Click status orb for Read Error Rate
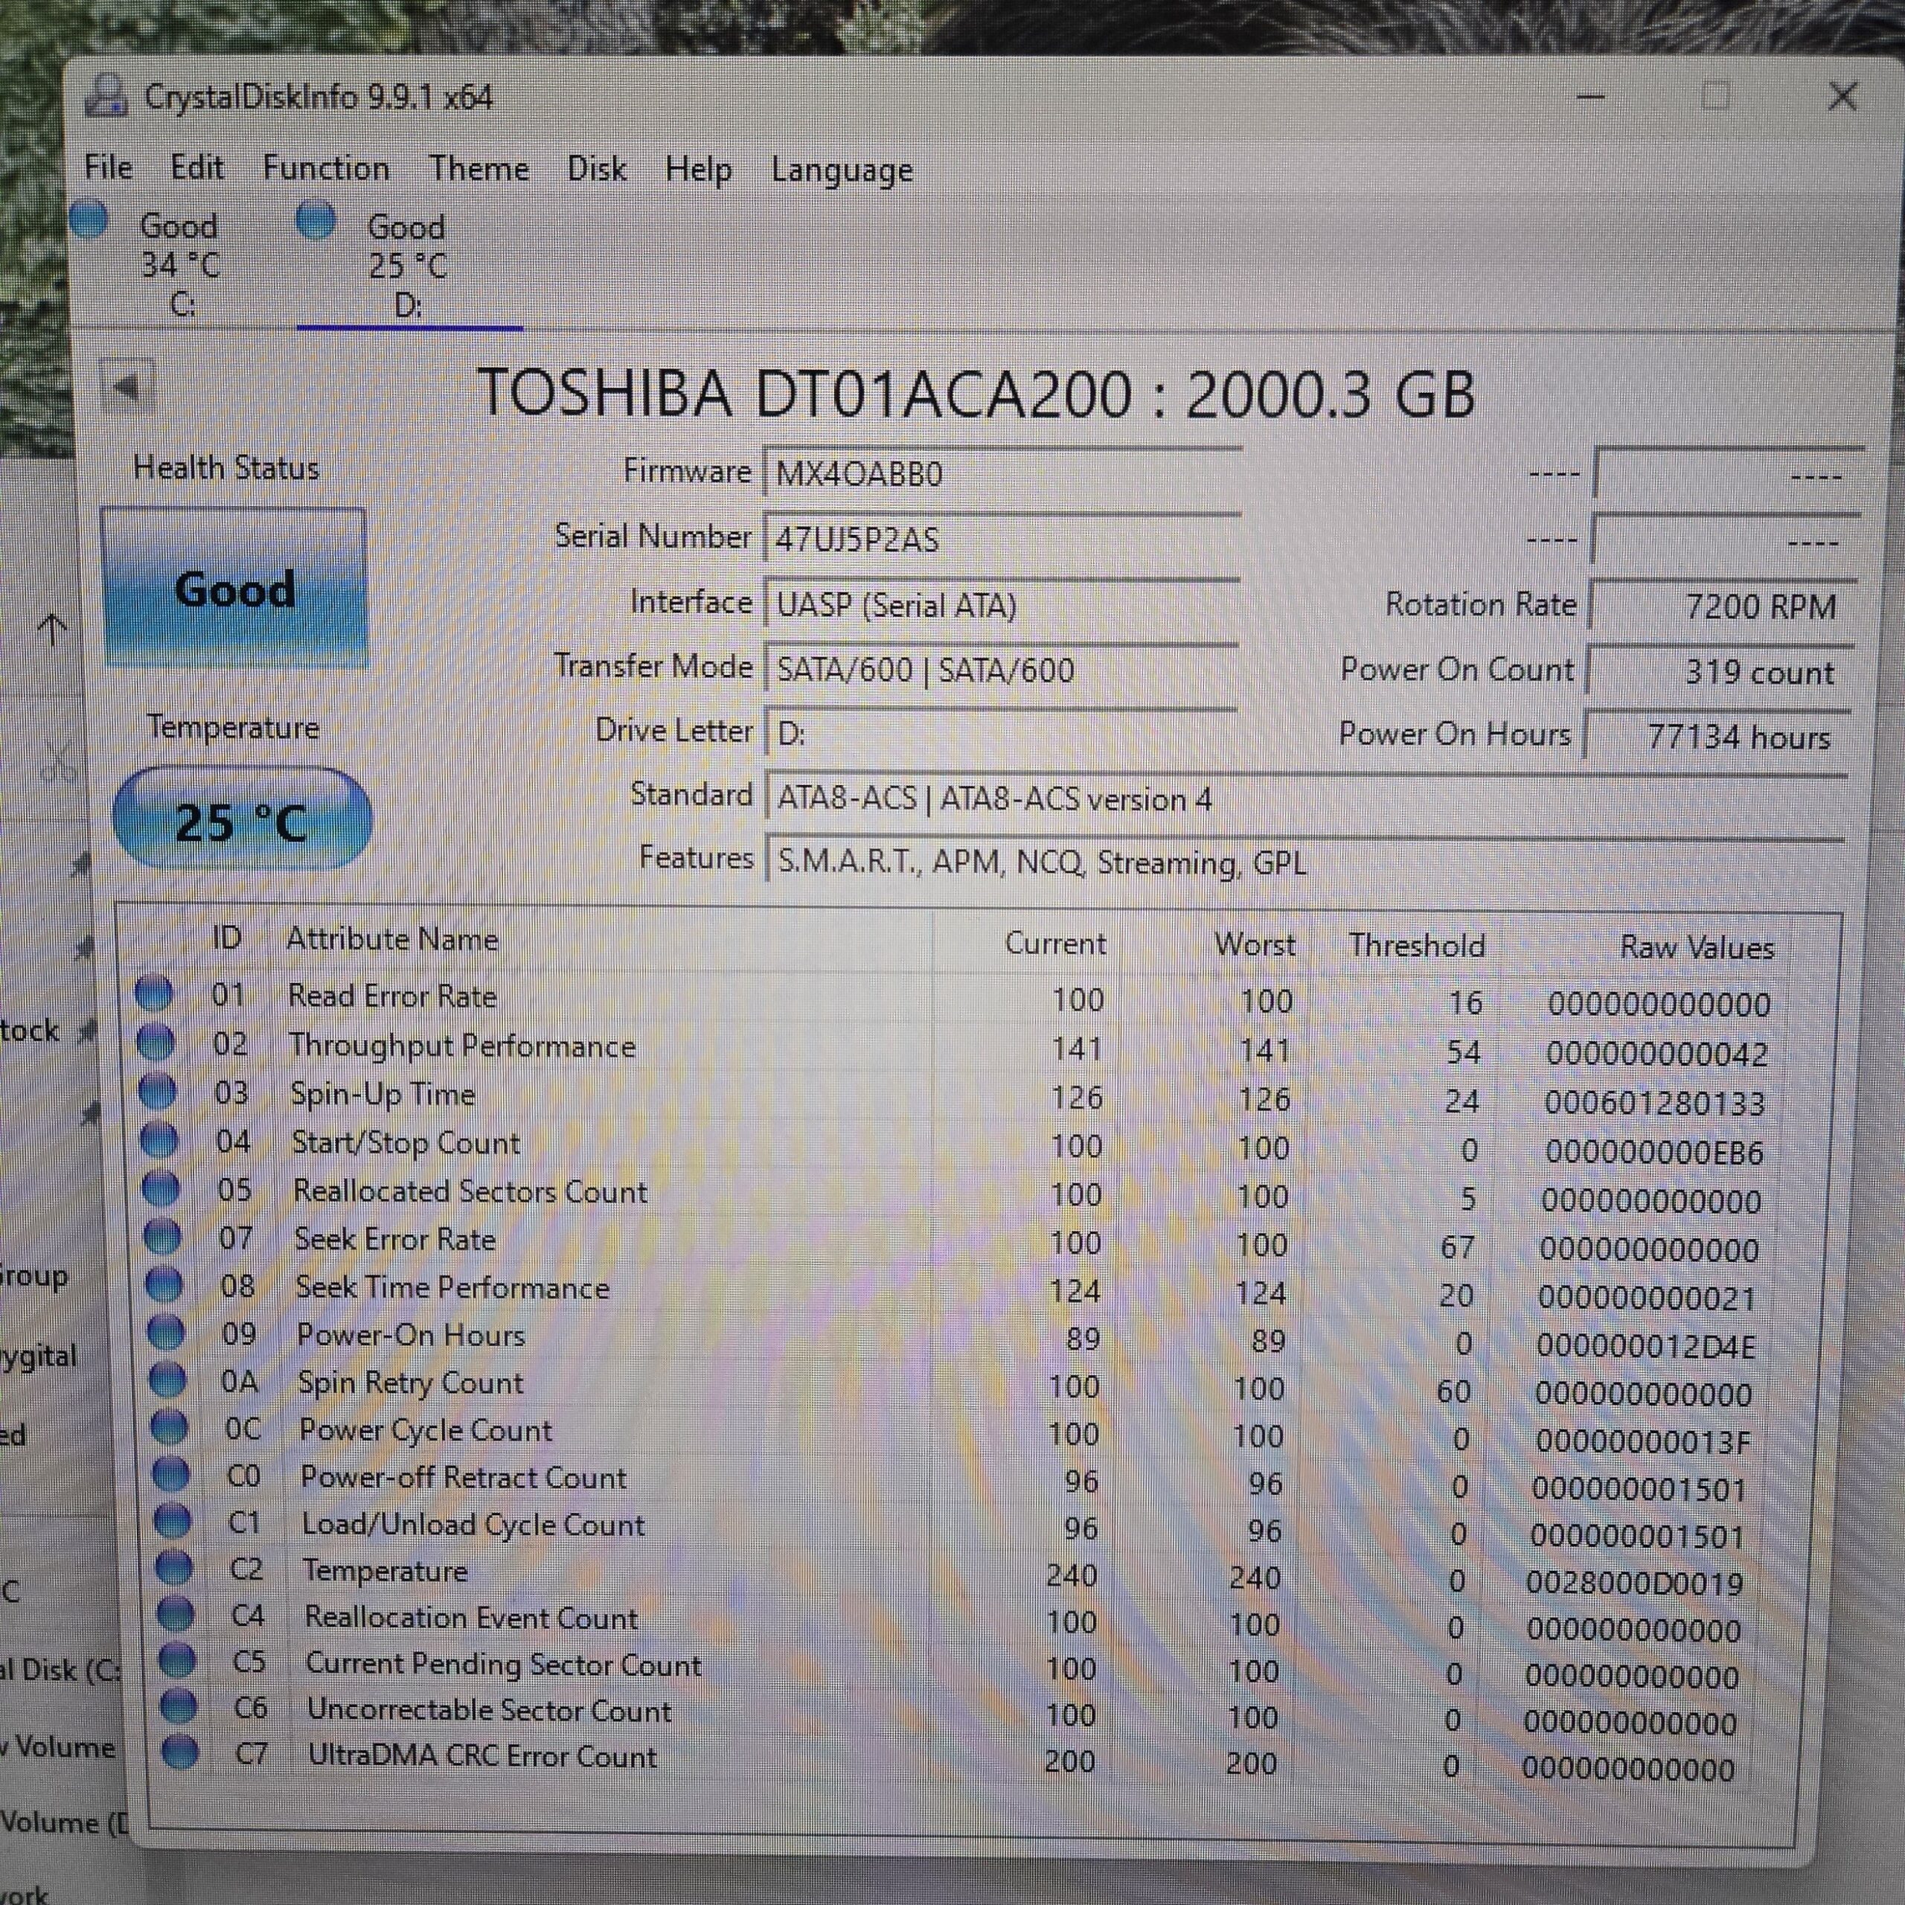 click(154, 994)
